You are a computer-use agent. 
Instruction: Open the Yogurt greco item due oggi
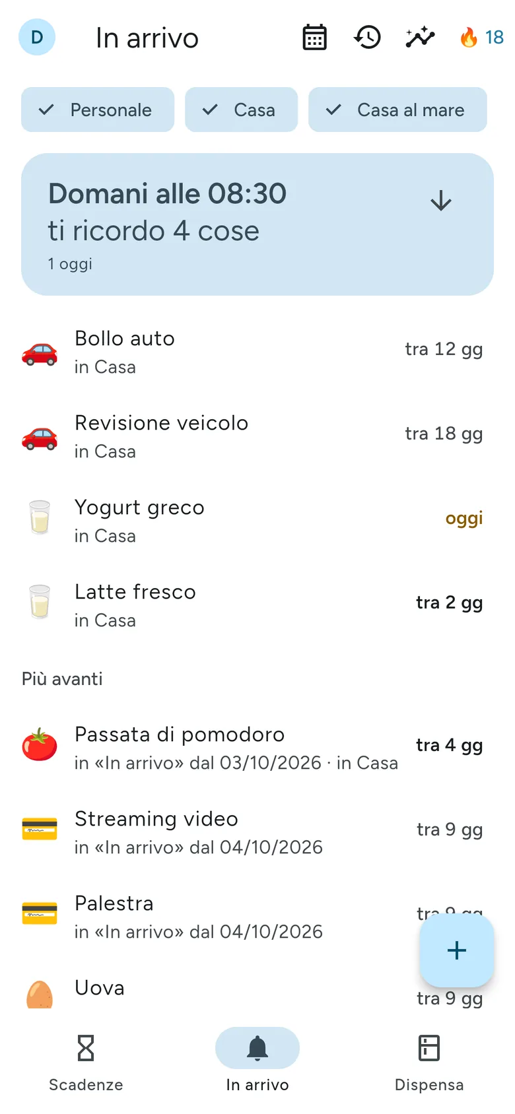click(257, 521)
